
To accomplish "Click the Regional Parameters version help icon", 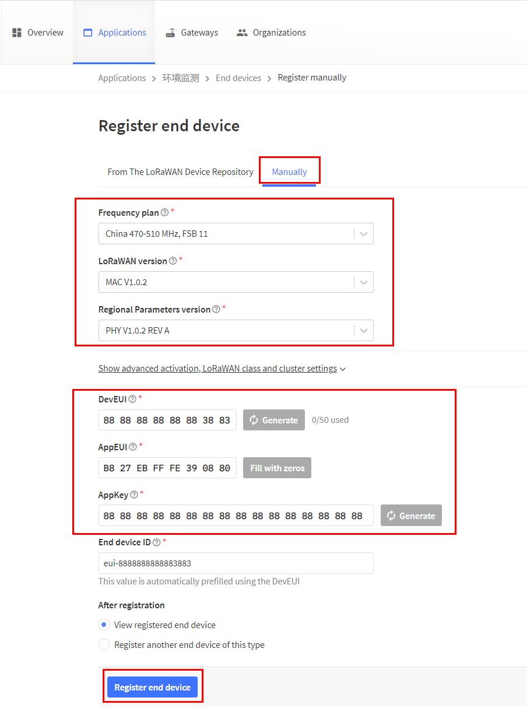I will pos(216,309).
